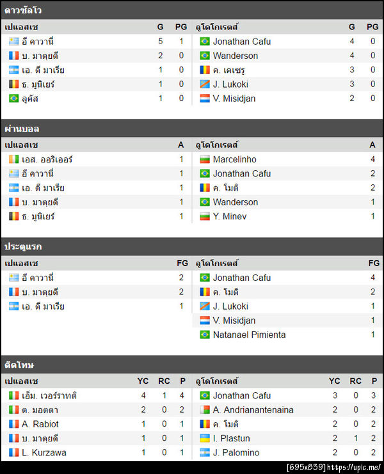Click the Romania flag beside ค. เคเชรู
This screenshot has height=474, width=384.
[205, 70]
